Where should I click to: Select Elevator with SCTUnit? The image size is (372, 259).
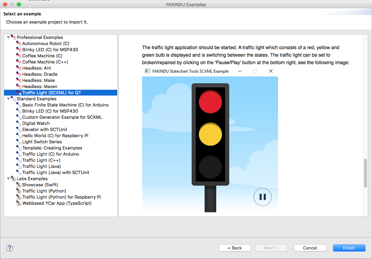click(44, 129)
